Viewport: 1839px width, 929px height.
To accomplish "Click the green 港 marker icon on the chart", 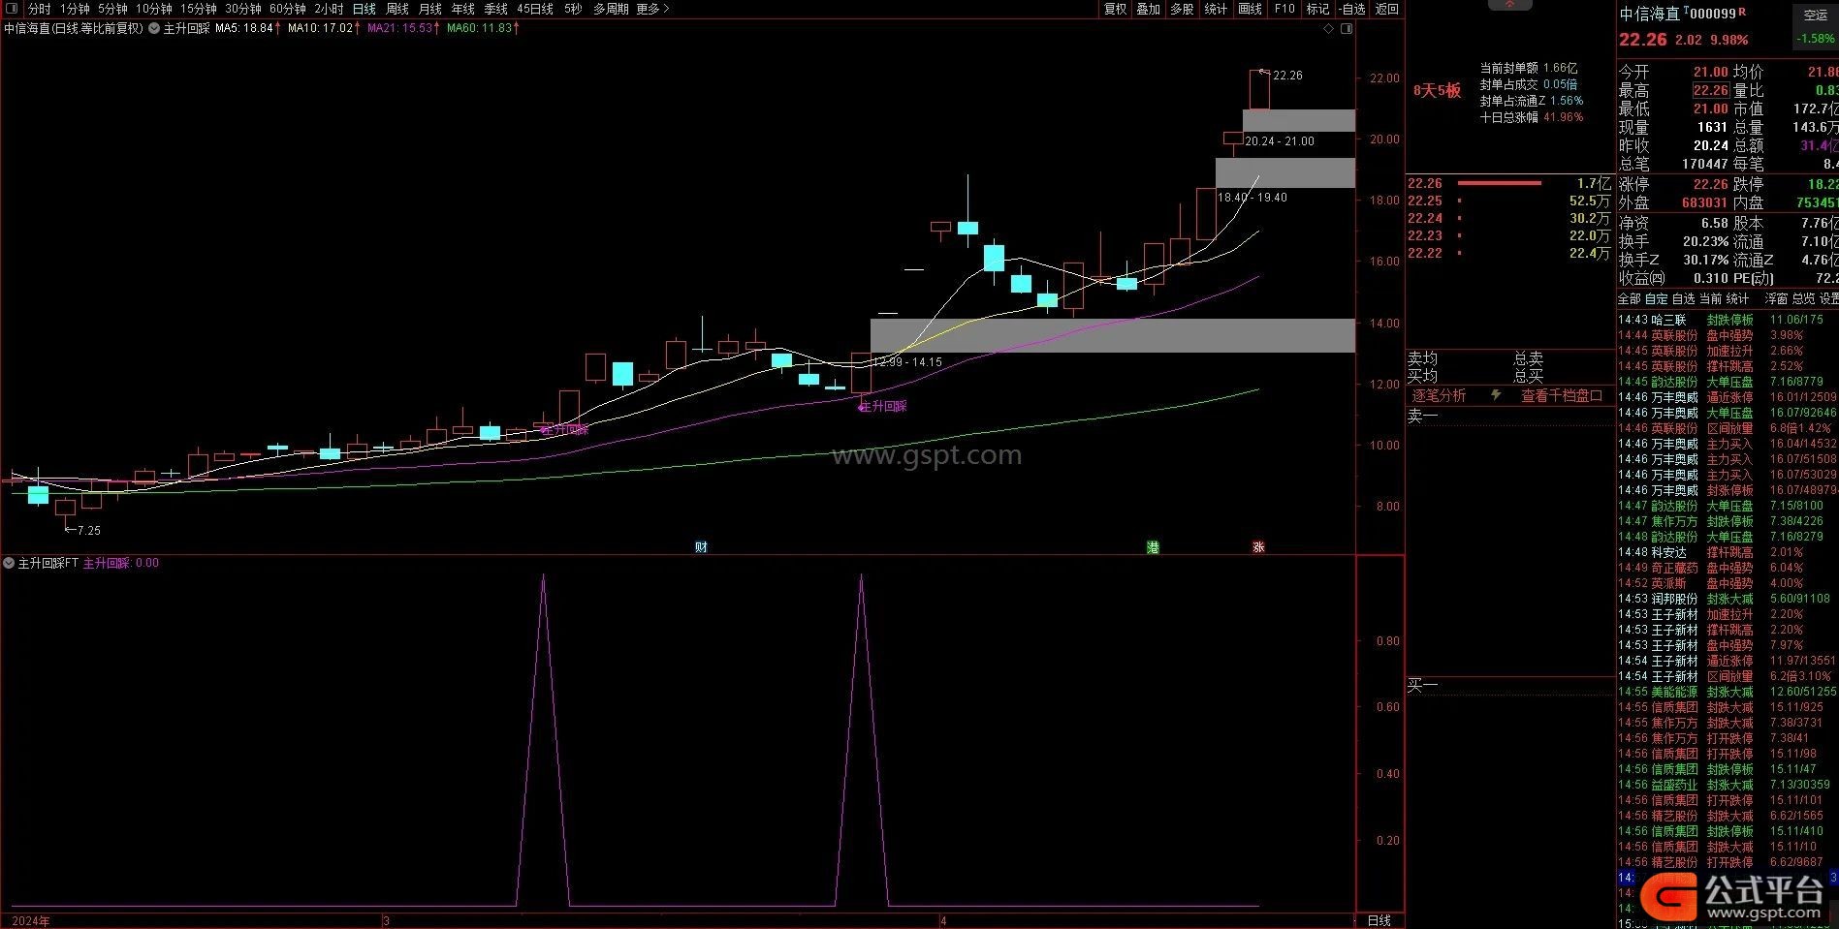I will tap(1153, 547).
